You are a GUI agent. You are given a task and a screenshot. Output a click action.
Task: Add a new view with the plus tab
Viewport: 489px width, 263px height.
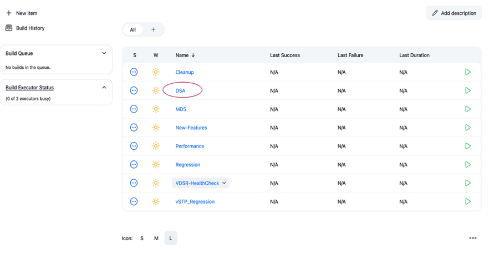[x=153, y=29]
